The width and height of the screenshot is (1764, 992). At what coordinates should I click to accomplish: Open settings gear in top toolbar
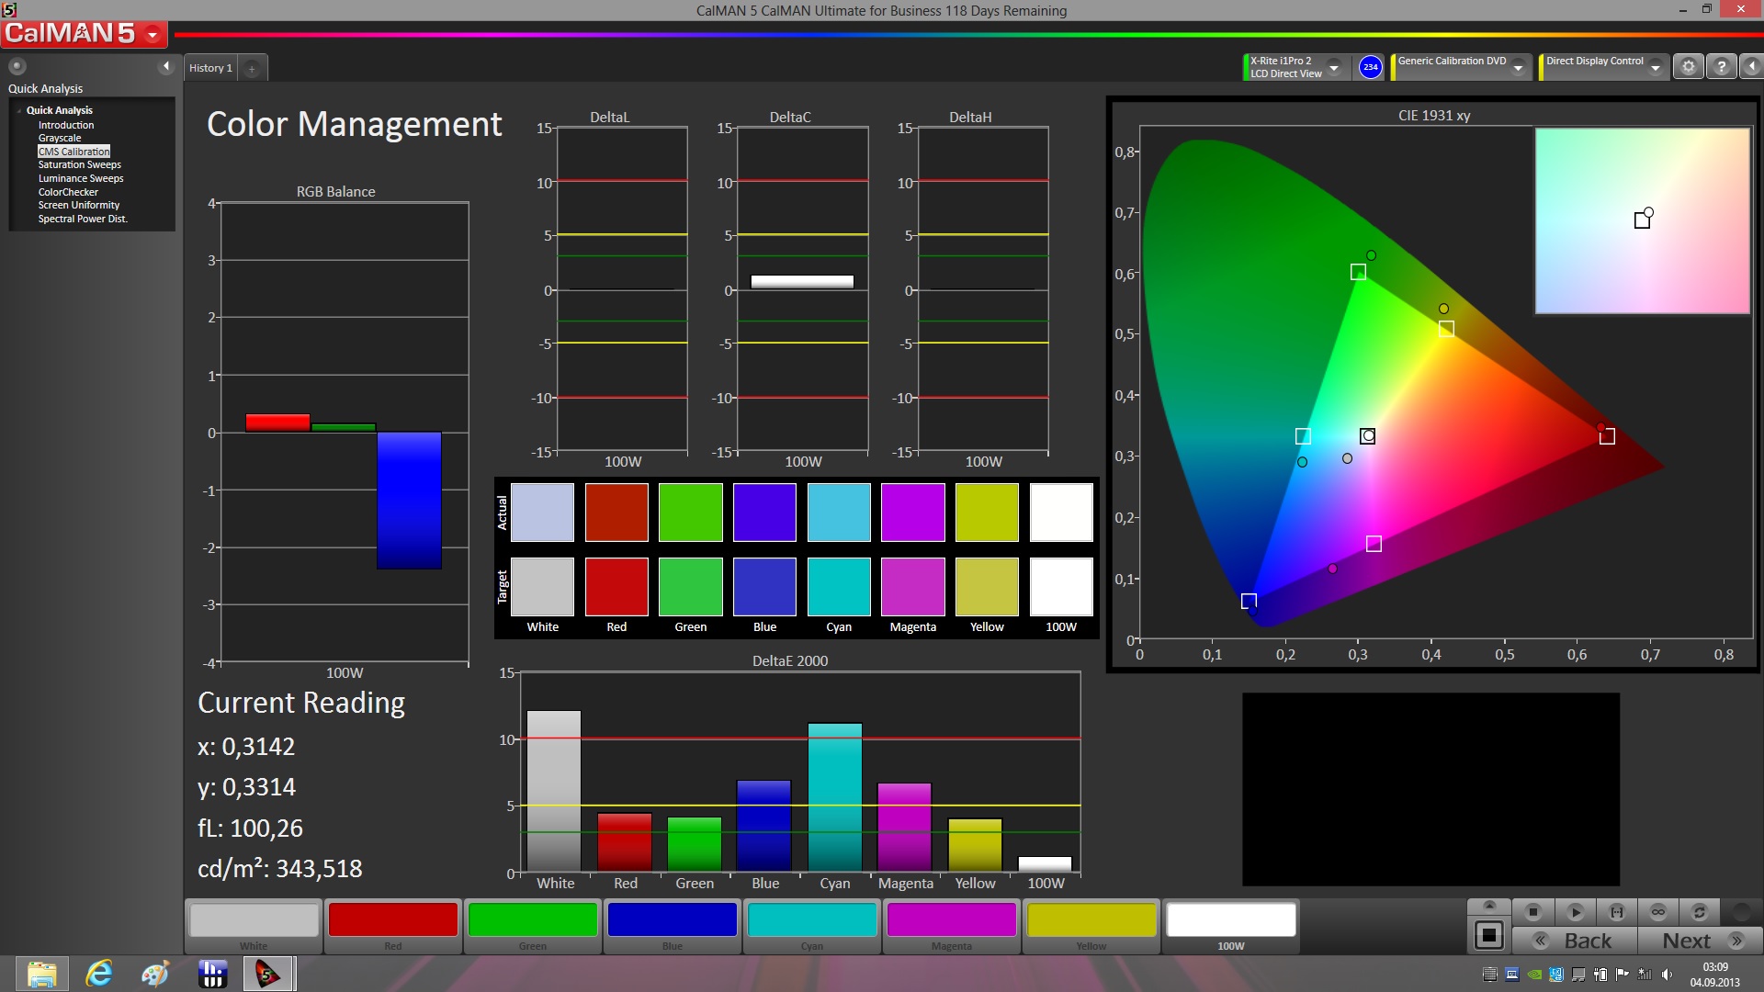tap(1688, 67)
